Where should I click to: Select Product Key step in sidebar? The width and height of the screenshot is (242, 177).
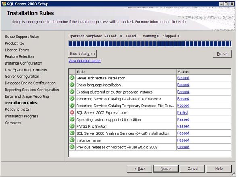tap(15, 44)
